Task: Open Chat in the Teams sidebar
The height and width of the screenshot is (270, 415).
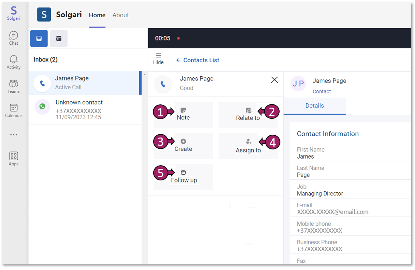Action: point(13,38)
